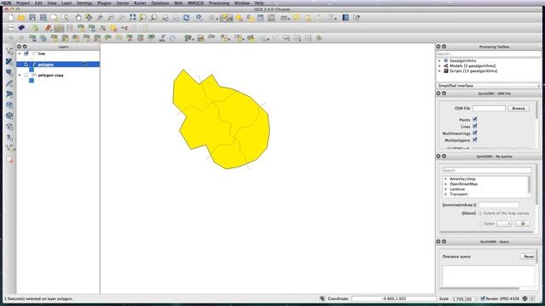Uncheck the Multipolygons checkbox

475,139
